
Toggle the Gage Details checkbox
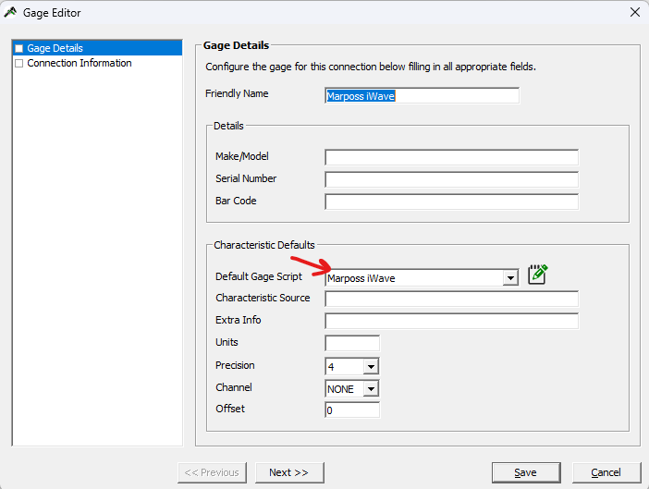tap(19, 48)
